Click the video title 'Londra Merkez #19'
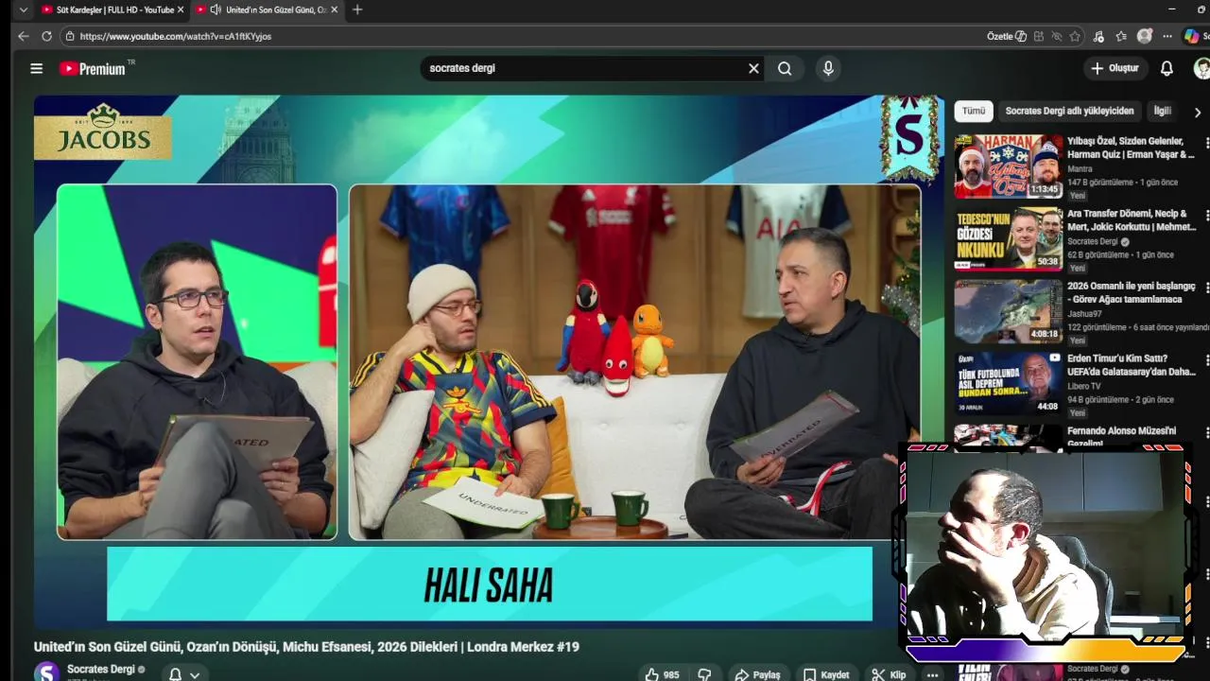The width and height of the screenshot is (1210, 681). coord(306,647)
